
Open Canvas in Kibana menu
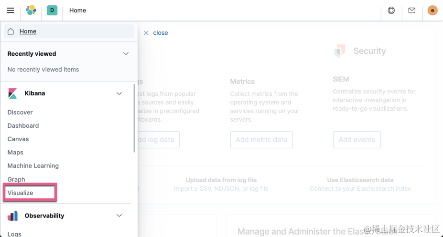pos(18,139)
